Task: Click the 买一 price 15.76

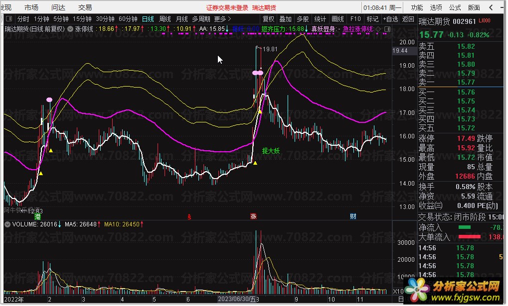Action: click(466, 93)
